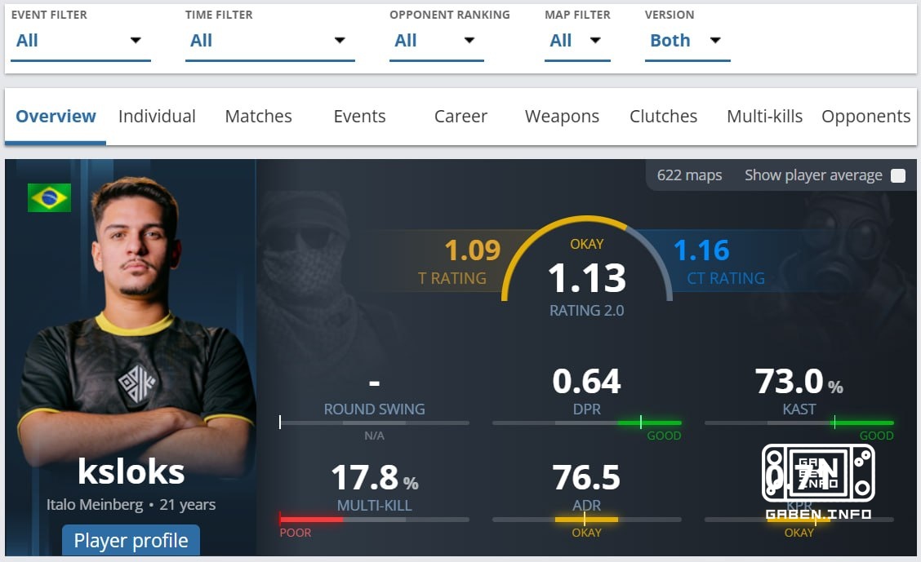Image resolution: width=921 pixels, height=562 pixels.
Task: View the Clutches tab
Action: point(663,116)
